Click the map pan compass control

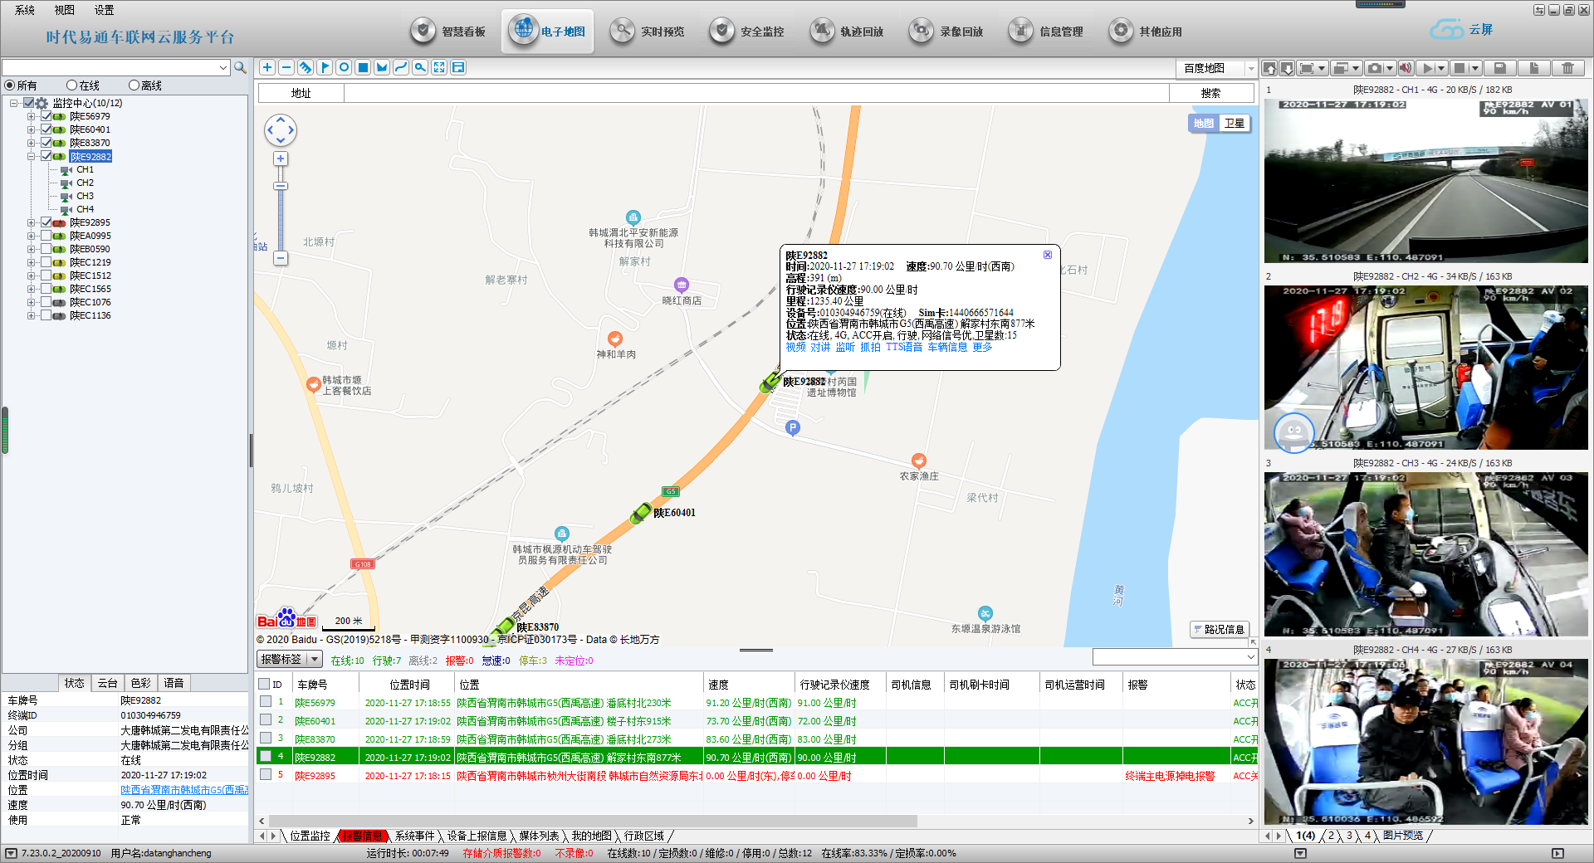[x=281, y=130]
